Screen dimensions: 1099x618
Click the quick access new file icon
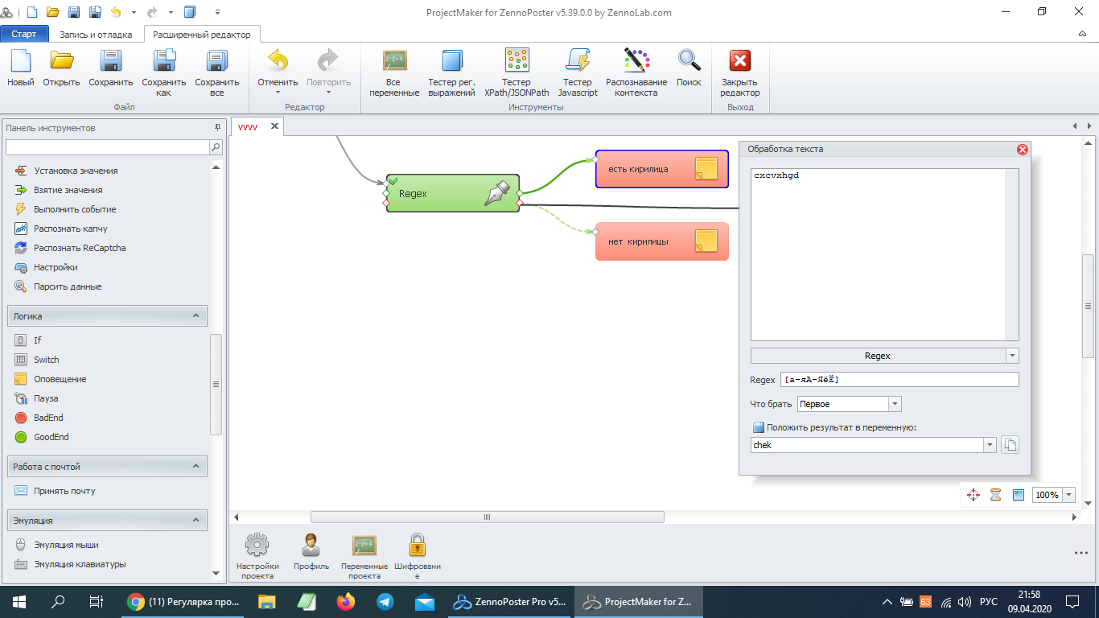pyautogui.click(x=32, y=12)
